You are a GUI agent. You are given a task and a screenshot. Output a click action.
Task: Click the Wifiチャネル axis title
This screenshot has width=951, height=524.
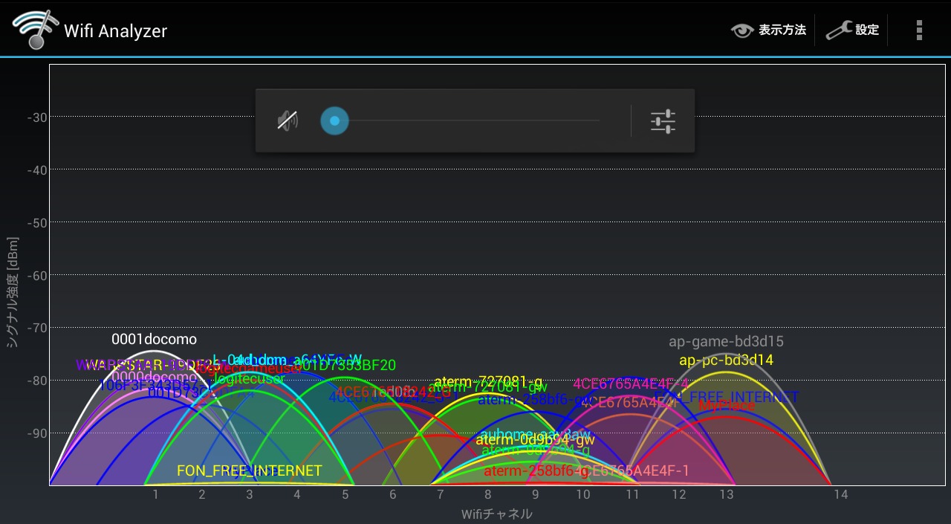pyautogui.click(x=496, y=514)
